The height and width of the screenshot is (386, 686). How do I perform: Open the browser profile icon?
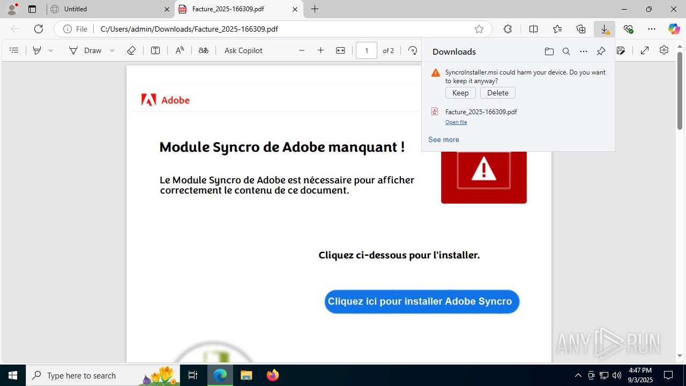pyautogui.click(x=12, y=9)
